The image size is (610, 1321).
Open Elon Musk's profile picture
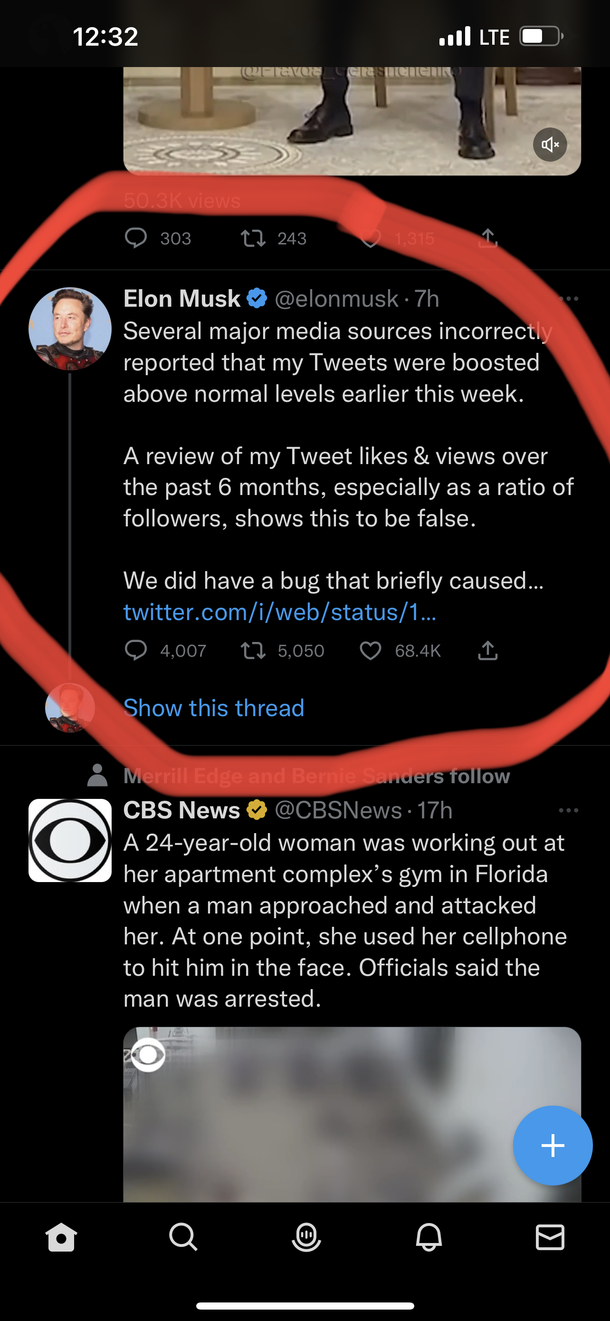pos(70,329)
